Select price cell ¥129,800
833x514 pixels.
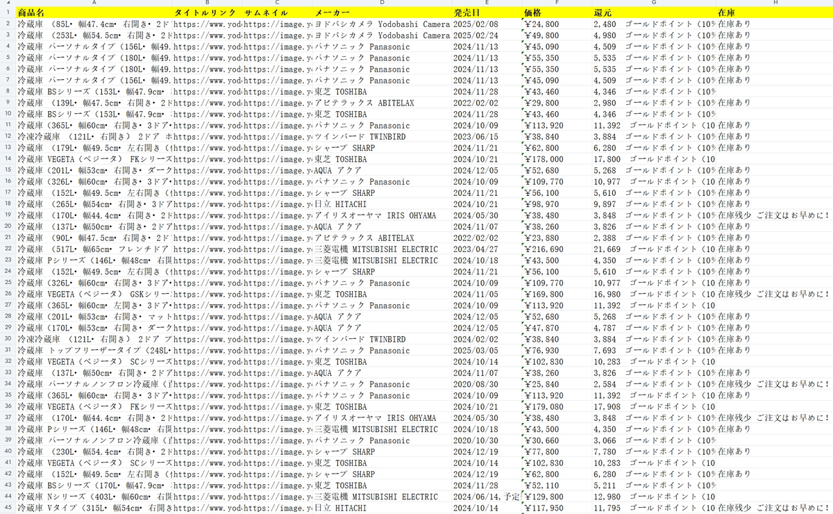point(557,497)
